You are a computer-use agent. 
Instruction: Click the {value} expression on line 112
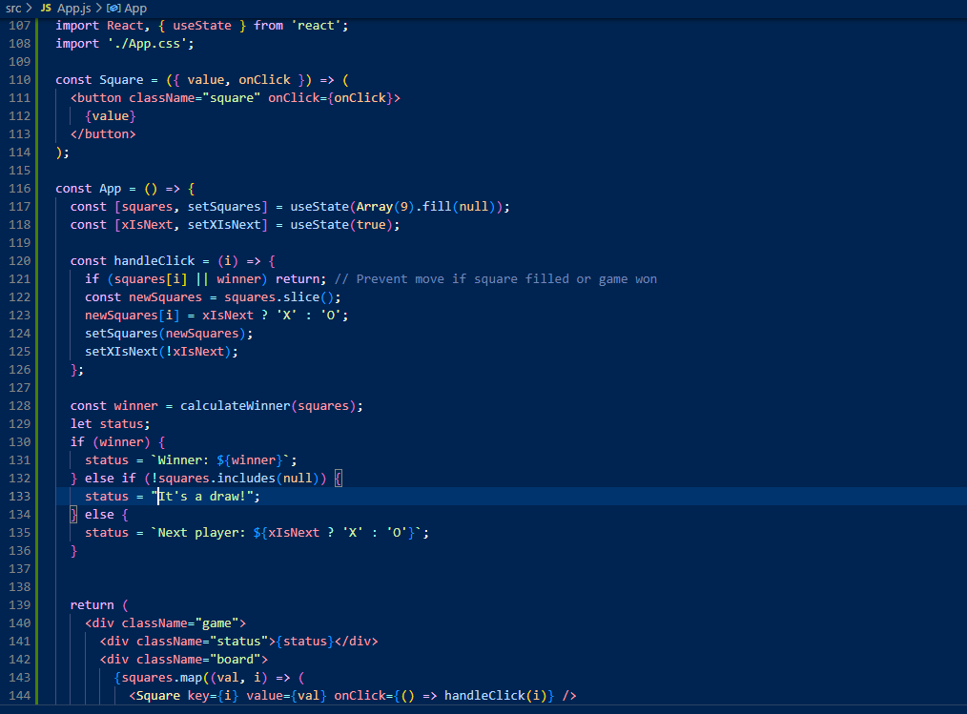pyautogui.click(x=111, y=116)
